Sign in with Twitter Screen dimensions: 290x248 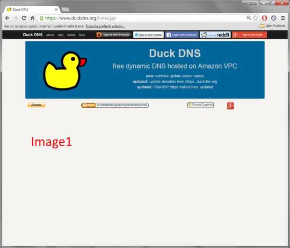tap(148, 35)
